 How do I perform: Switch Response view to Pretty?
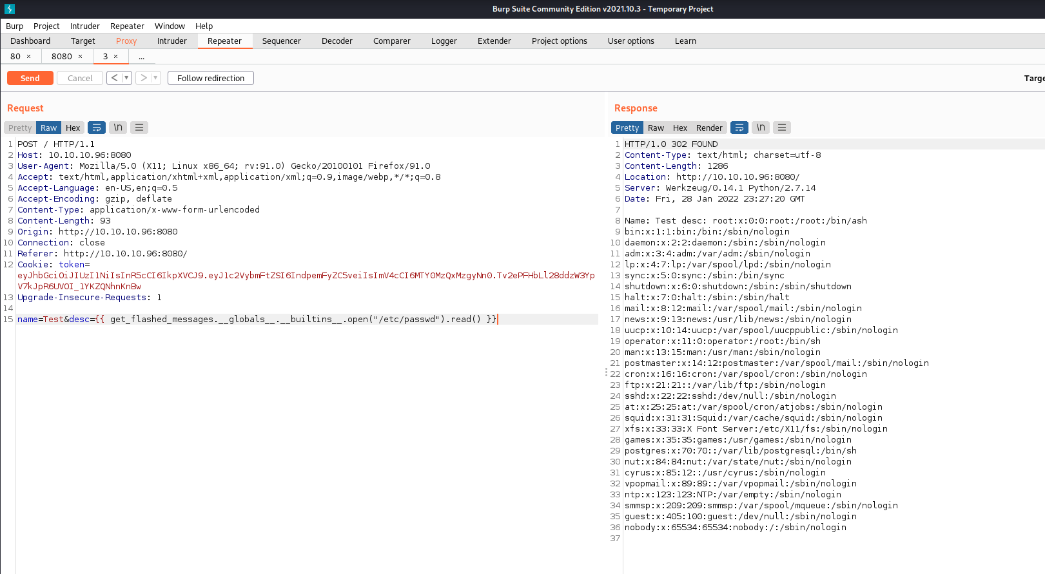[627, 128]
